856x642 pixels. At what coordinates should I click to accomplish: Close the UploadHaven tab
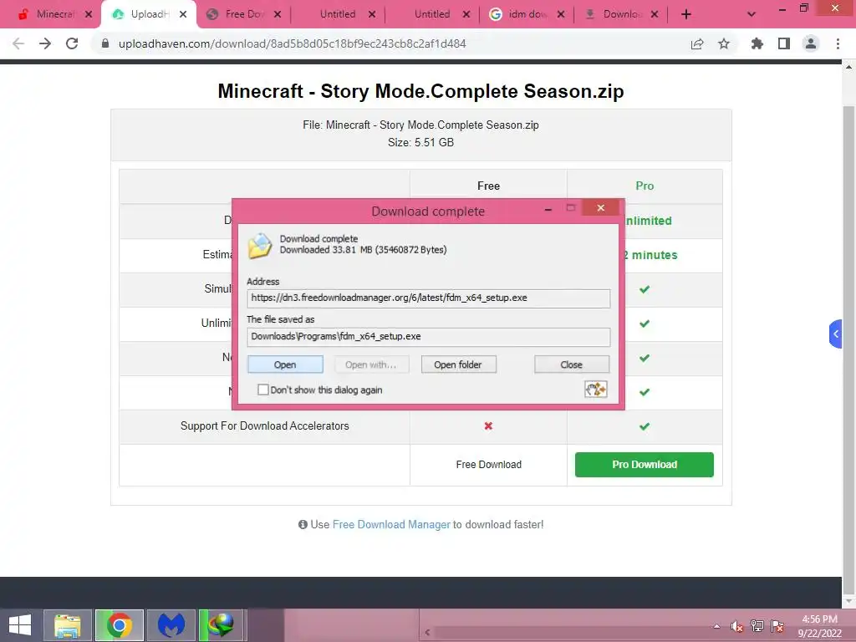tap(183, 14)
